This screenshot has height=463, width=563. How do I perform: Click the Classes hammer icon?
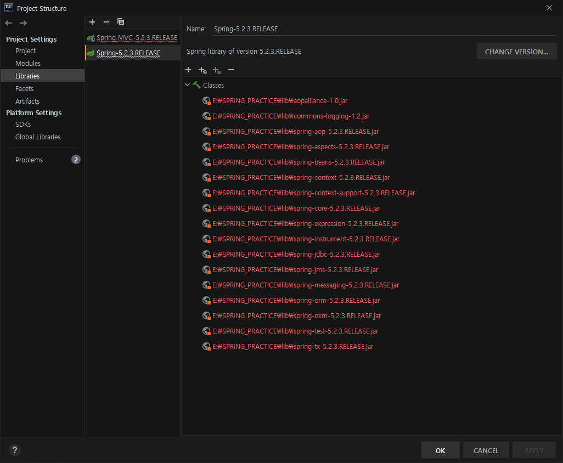197,85
